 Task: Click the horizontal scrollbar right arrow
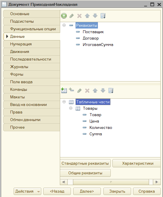pyautogui.click(x=157, y=182)
